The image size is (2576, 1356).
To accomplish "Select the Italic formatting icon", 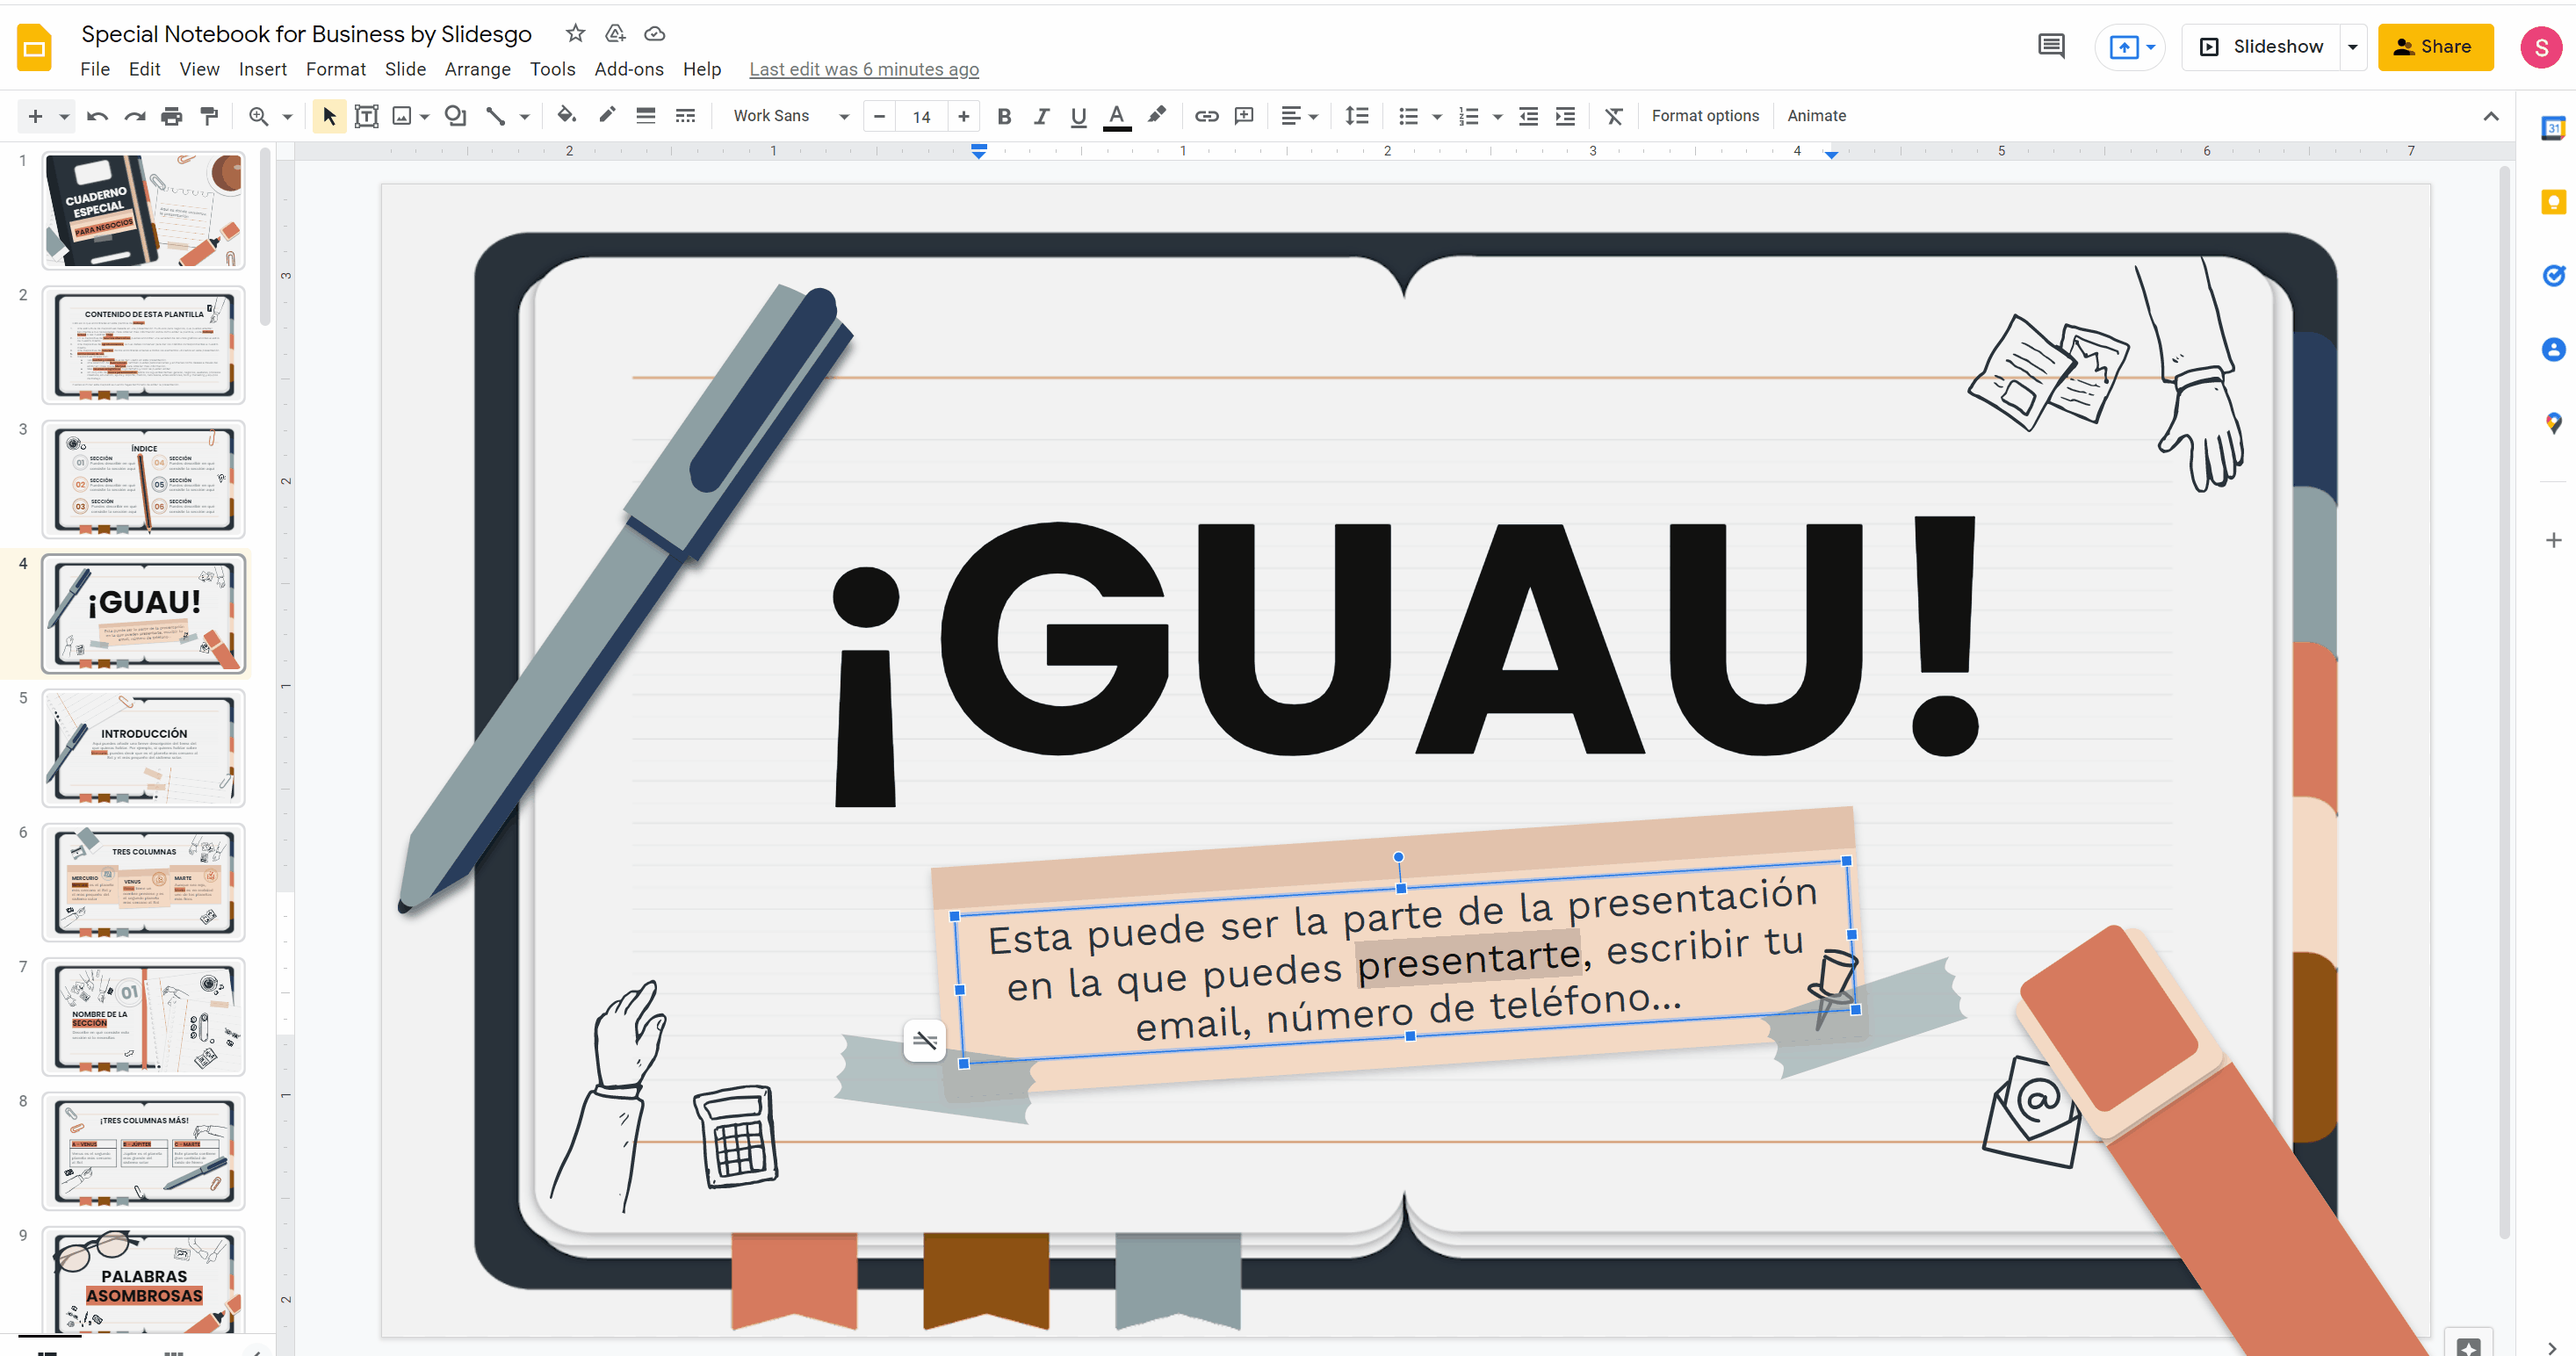I will tap(1037, 114).
